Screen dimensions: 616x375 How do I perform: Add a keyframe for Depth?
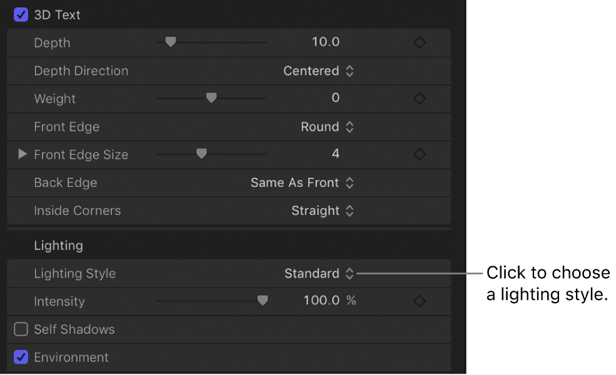pos(419,42)
